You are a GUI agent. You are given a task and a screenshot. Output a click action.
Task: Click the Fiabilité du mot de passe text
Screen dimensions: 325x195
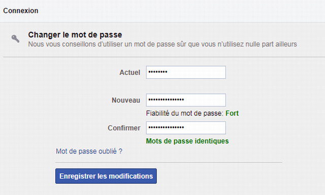(x=184, y=113)
